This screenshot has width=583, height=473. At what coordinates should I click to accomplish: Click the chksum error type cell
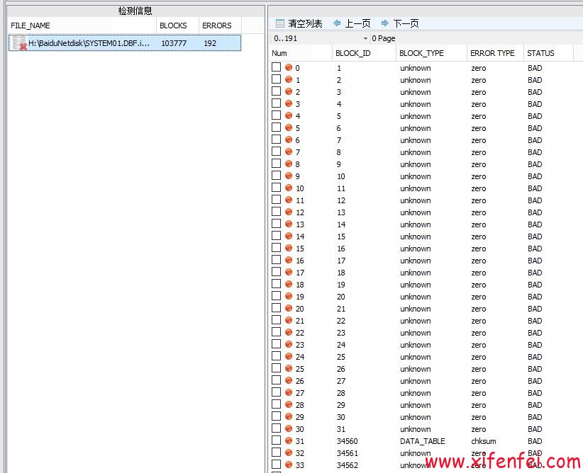[x=484, y=441]
